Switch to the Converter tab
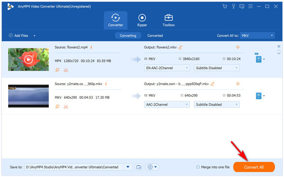 pyautogui.click(x=115, y=20)
